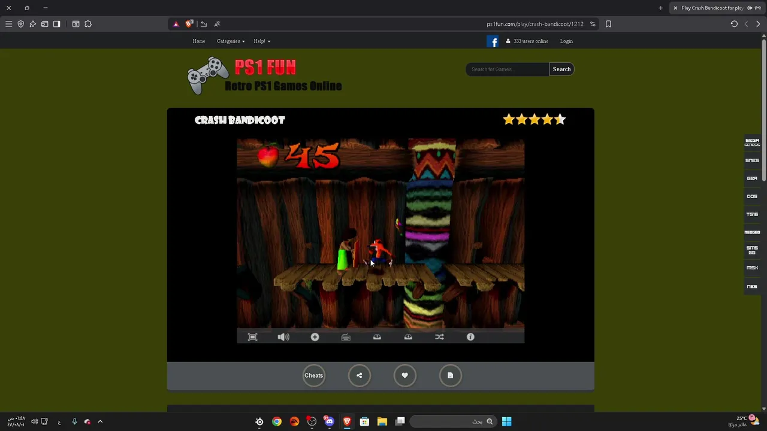
Task: Open SEGA Genesis sidebar link
Action: tap(752, 142)
